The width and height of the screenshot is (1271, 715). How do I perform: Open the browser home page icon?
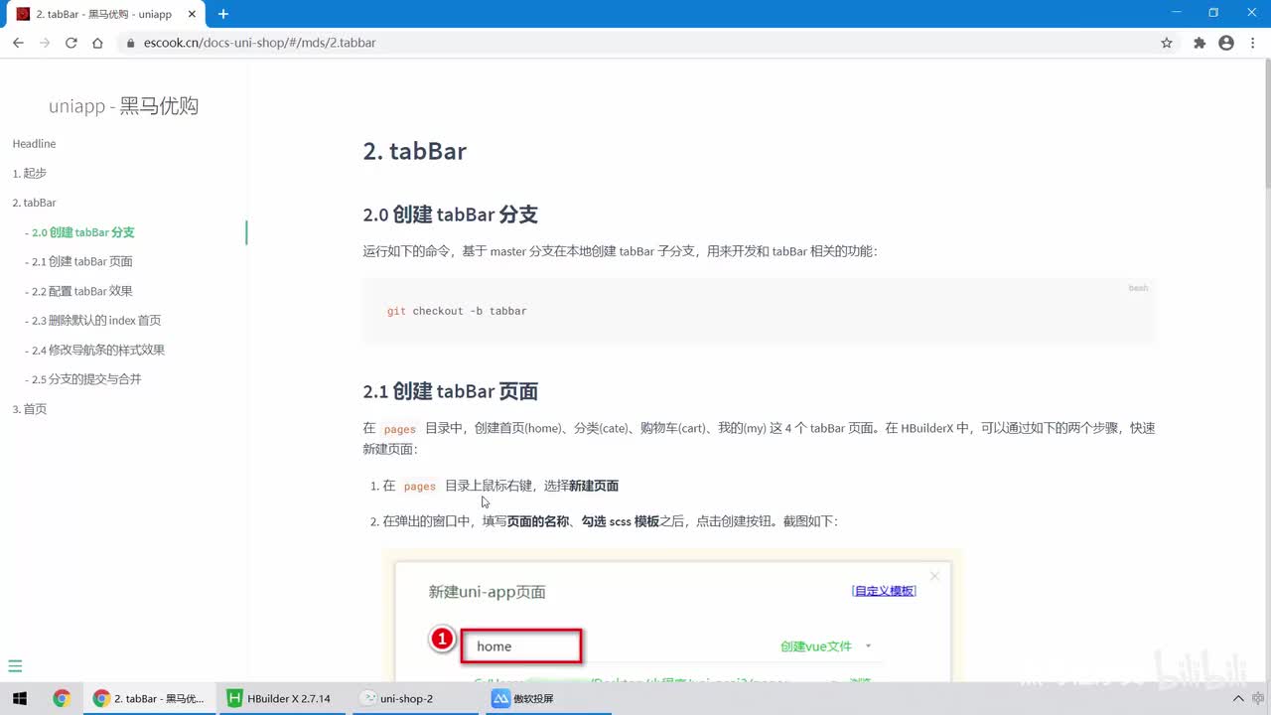pos(97,43)
